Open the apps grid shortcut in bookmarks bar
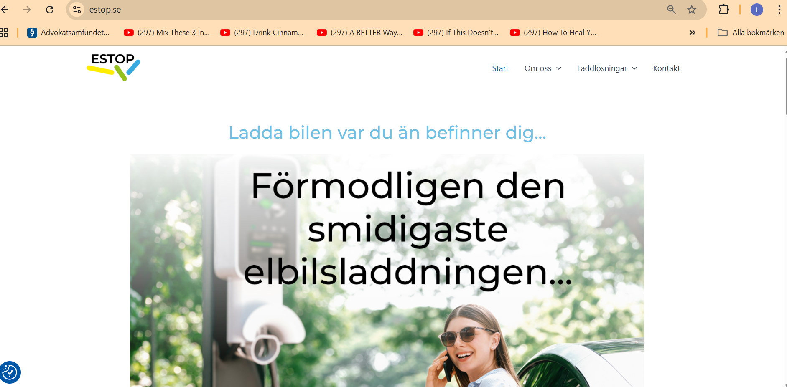The height and width of the screenshot is (387, 787). 4,33
